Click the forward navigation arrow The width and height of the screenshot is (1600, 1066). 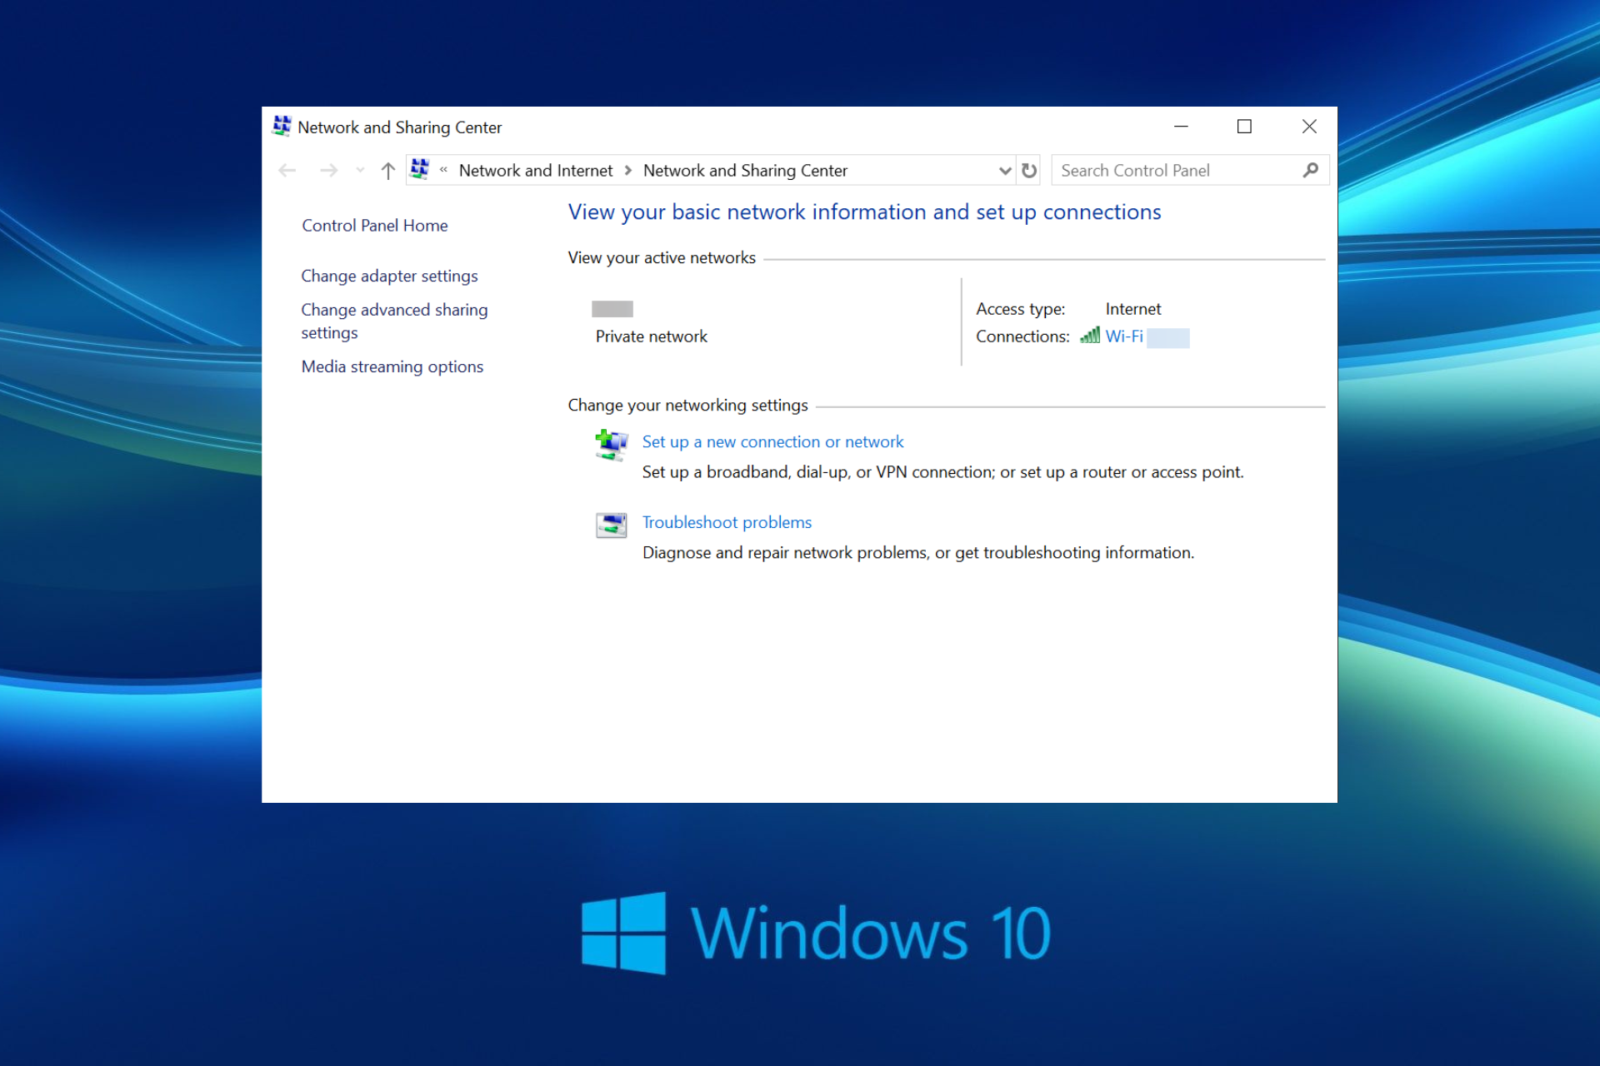[x=329, y=171]
